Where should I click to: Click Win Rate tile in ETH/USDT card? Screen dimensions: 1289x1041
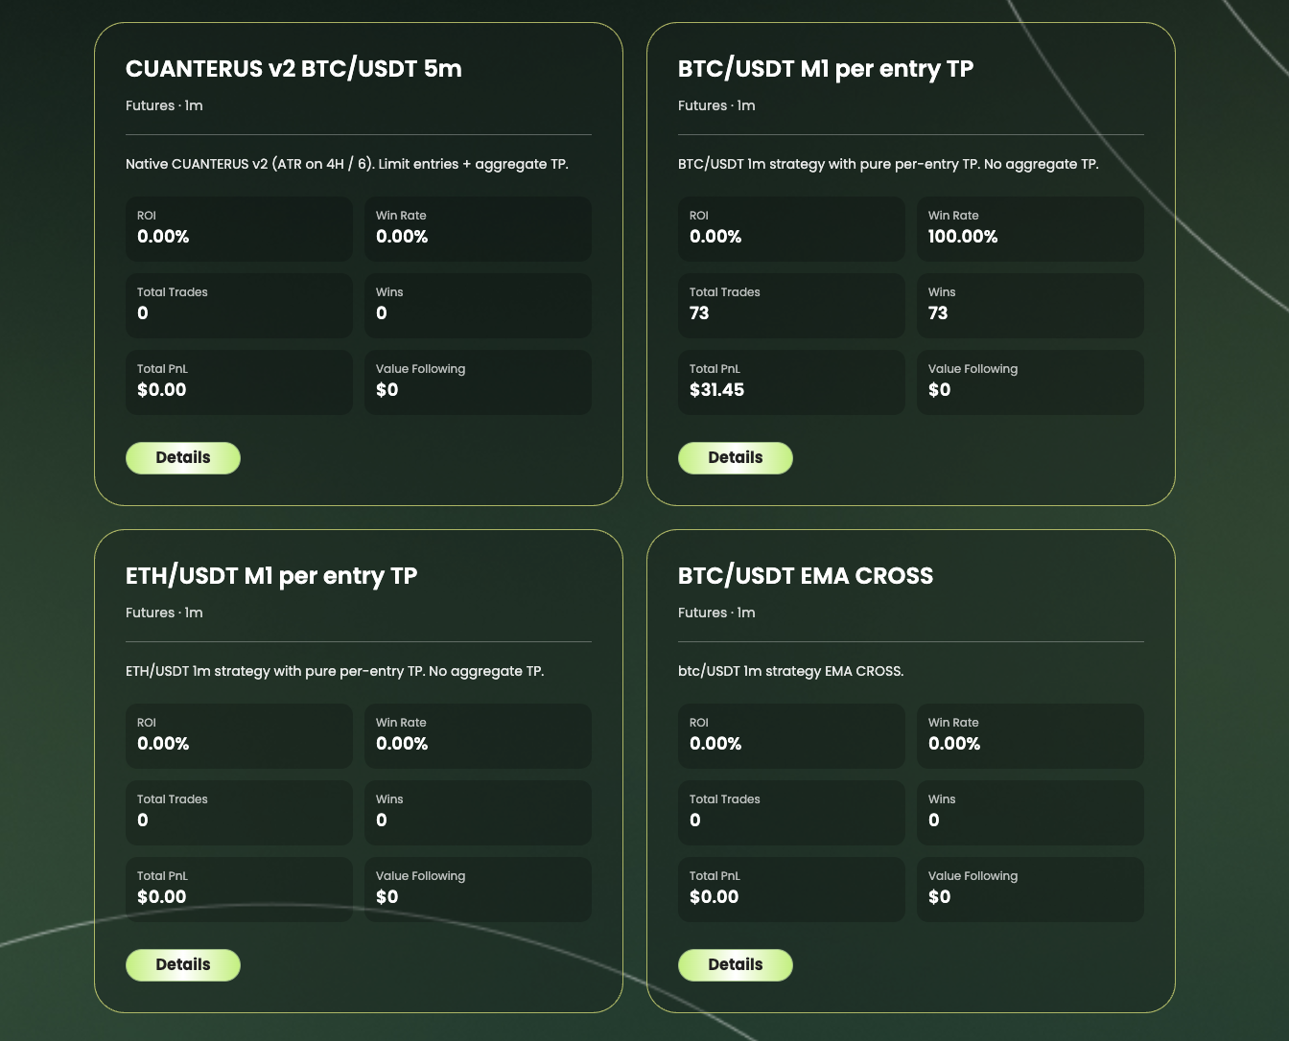[478, 736]
